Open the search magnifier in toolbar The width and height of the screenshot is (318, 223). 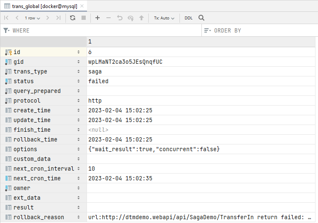pos(201,18)
